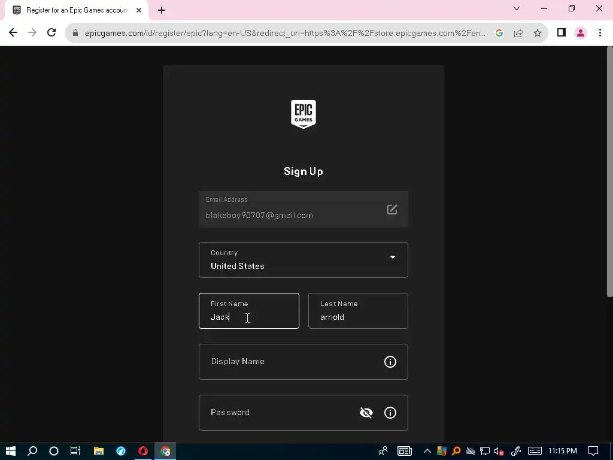Image resolution: width=613 pixels, height=460 pixels.
Task: Edit the email address with pencil icon
Action: point(392,209)
